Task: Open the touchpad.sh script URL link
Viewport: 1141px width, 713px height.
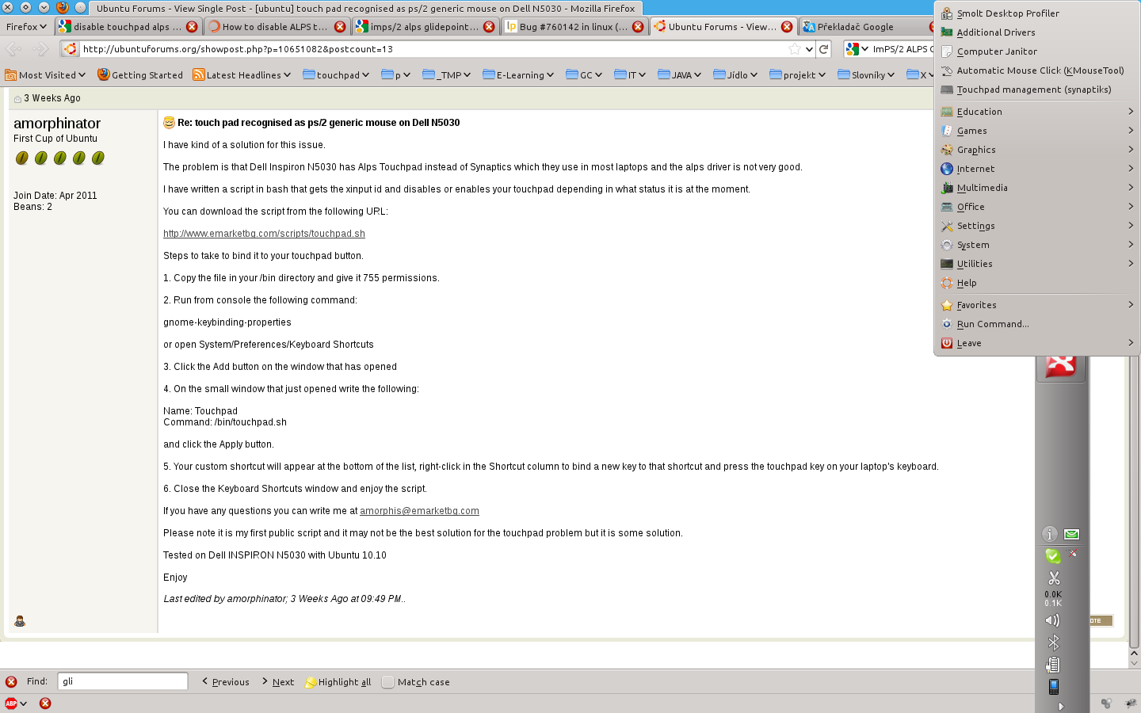Action: click(x=264, y=234)
